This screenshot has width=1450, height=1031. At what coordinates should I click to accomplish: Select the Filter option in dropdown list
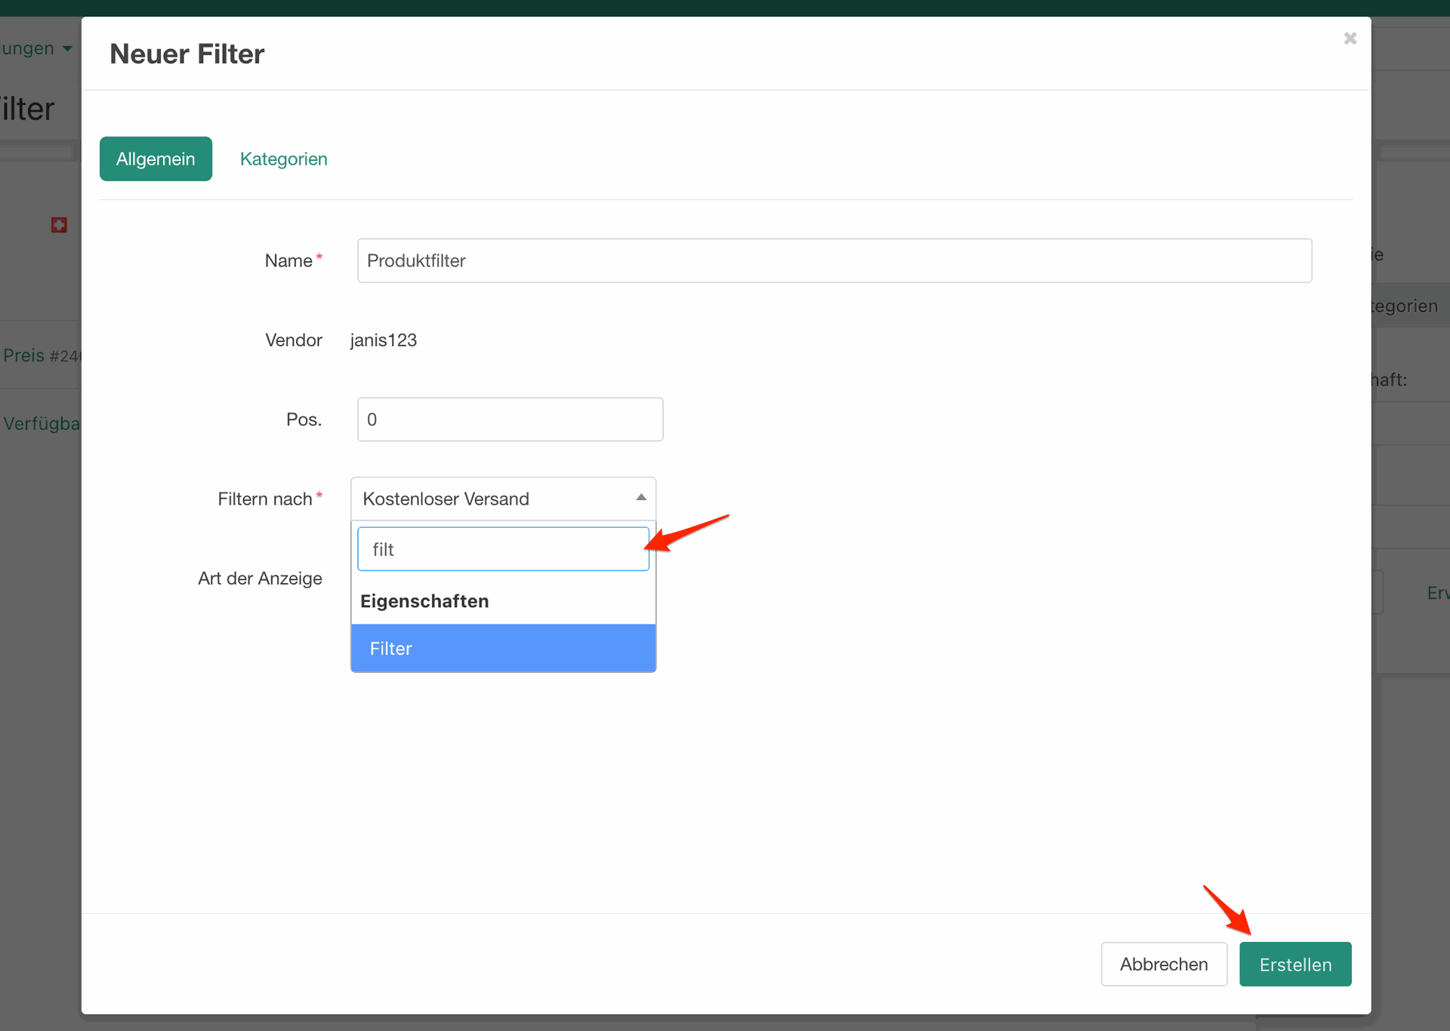pyautogui.click(x=503, y=648)
